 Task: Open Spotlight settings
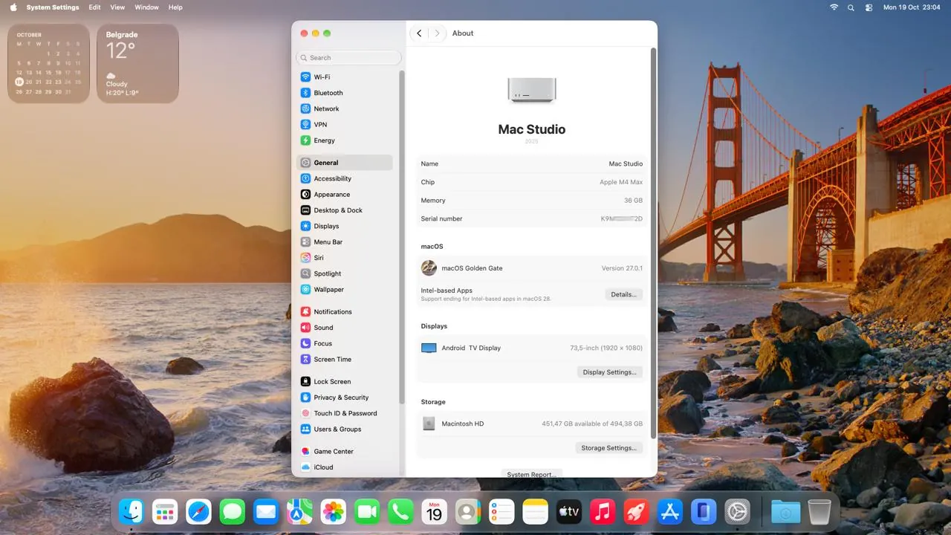[x=345, y=273]
